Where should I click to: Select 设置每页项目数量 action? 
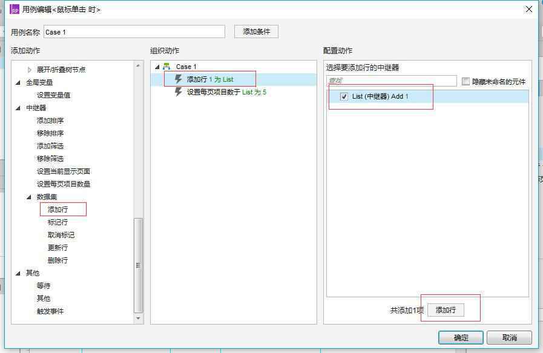pyautogui.click(x=64, y=184)
